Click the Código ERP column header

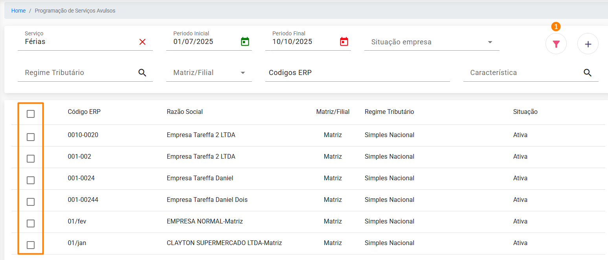tap(84, 112)
